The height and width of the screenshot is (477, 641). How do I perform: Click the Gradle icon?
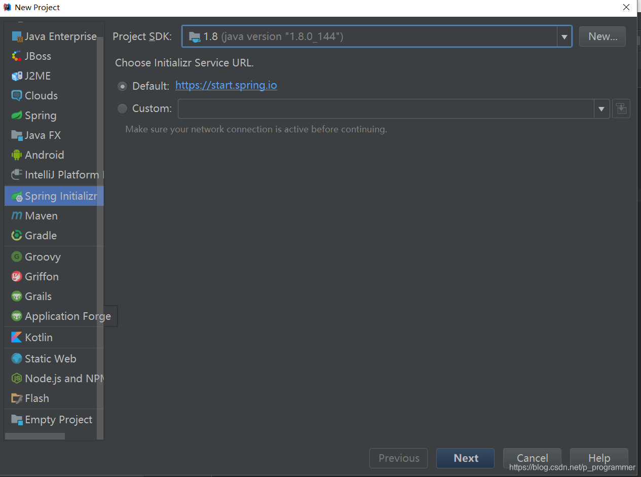pyautogui.click(x=17, y=236)
